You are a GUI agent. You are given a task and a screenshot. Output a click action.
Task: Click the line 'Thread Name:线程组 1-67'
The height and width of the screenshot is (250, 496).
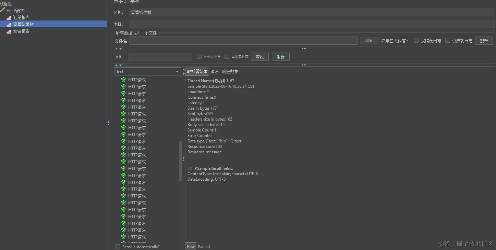coord(211,81)
